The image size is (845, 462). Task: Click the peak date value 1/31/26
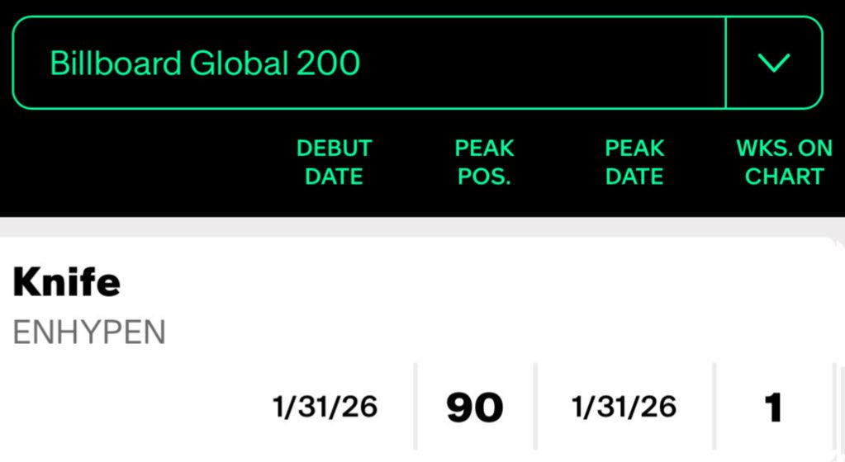pos(624,407)
